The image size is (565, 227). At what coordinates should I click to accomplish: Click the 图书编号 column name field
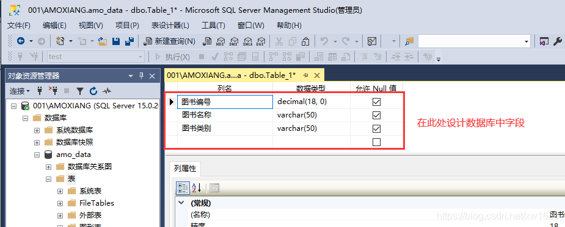(x=225, y=102)
